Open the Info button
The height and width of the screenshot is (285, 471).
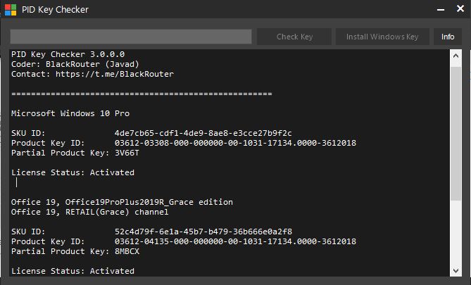tap(448, 37)
